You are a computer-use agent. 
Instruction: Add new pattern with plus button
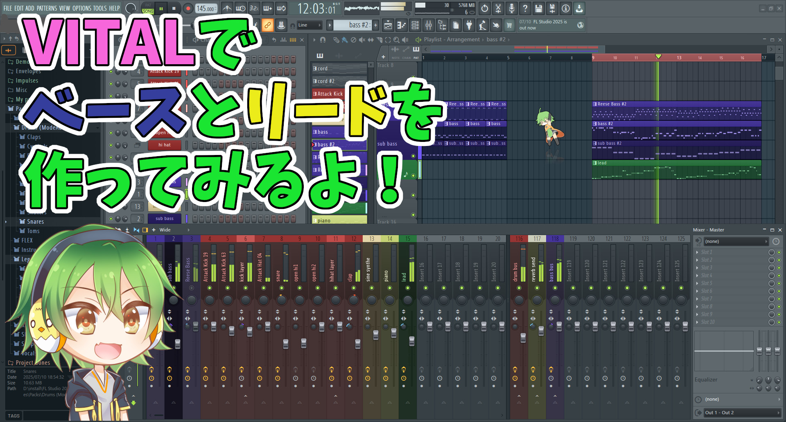[x=375, y=25]
